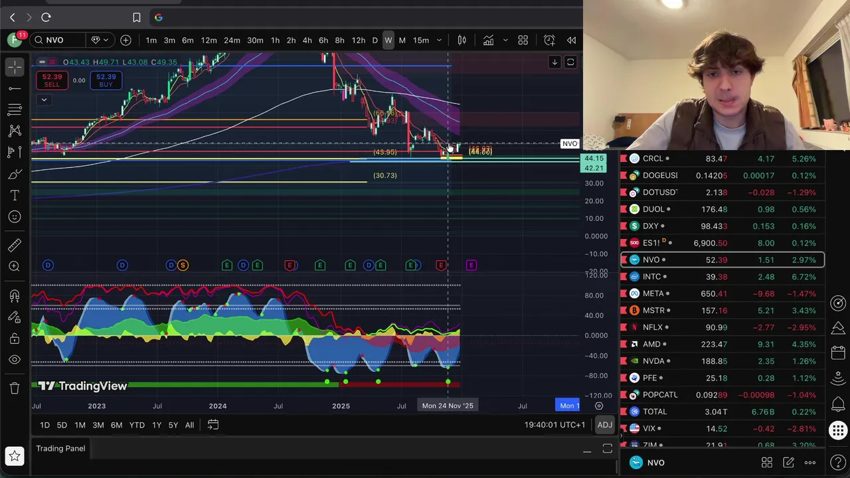Open the Trading Panel tab
The image size is (850, 478).
point(60,449)
